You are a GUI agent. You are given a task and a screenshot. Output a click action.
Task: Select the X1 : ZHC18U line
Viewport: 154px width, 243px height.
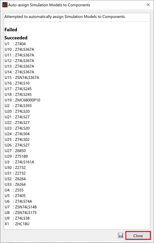coord(17,224)
